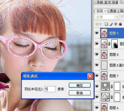Switch to the 通道 tab
This screenshot has height=111, width=124.
click(113, 11)
